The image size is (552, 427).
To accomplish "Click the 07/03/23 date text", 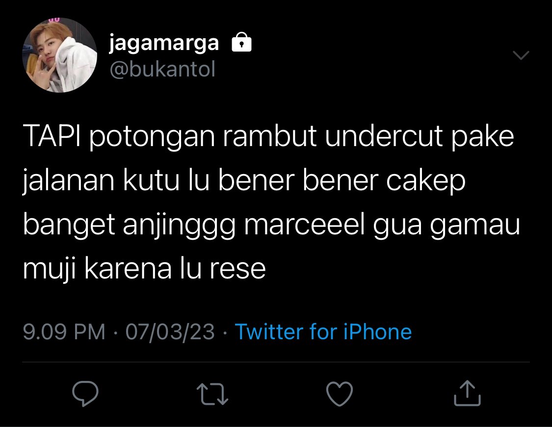I will point(170,332).
